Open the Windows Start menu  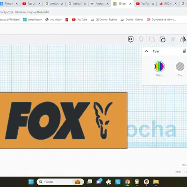(x=31, y=182)
